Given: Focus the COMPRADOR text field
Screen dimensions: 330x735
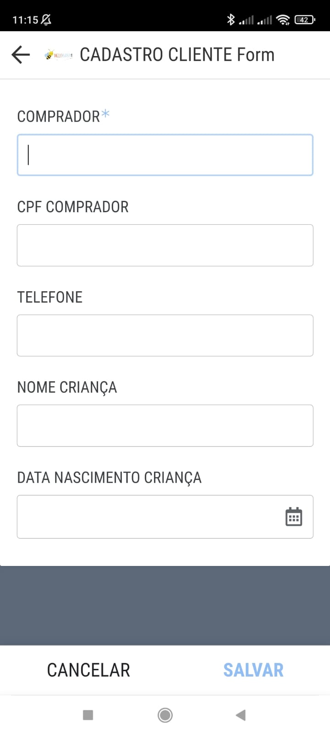Looking at the screenshot, I should [165, 155].
